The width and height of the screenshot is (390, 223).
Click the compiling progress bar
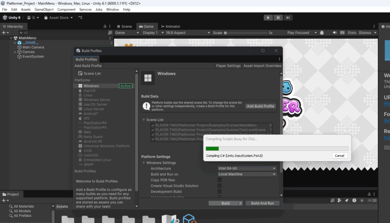[277, 149]
